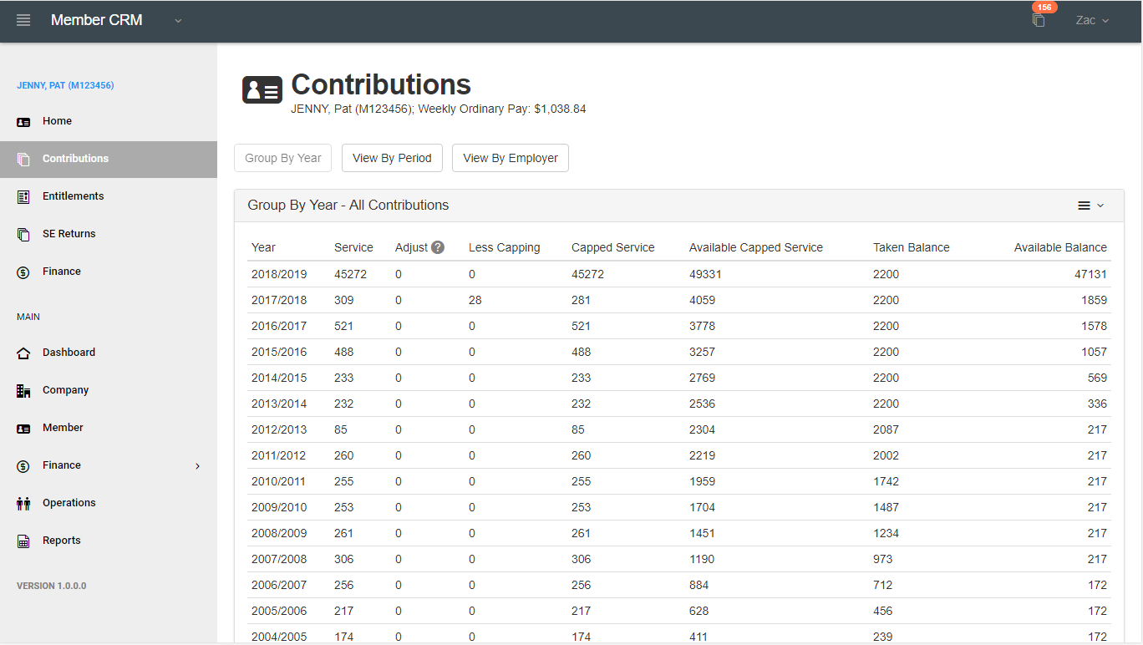Click the Less Capping value 28
Screen dimensions: 1143x645
click(475, 300)
